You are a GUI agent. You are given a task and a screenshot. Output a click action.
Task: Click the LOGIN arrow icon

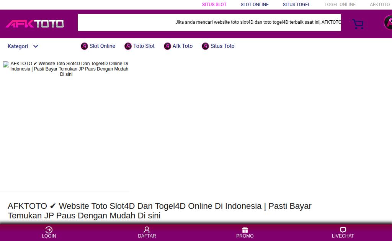[x=49, y=230]
